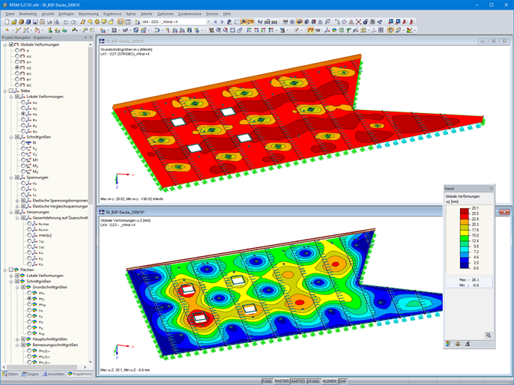The width and height of the screenshot is (514, 385).
Task: Toggle KARTES in status bar
Action: (298, 381)
